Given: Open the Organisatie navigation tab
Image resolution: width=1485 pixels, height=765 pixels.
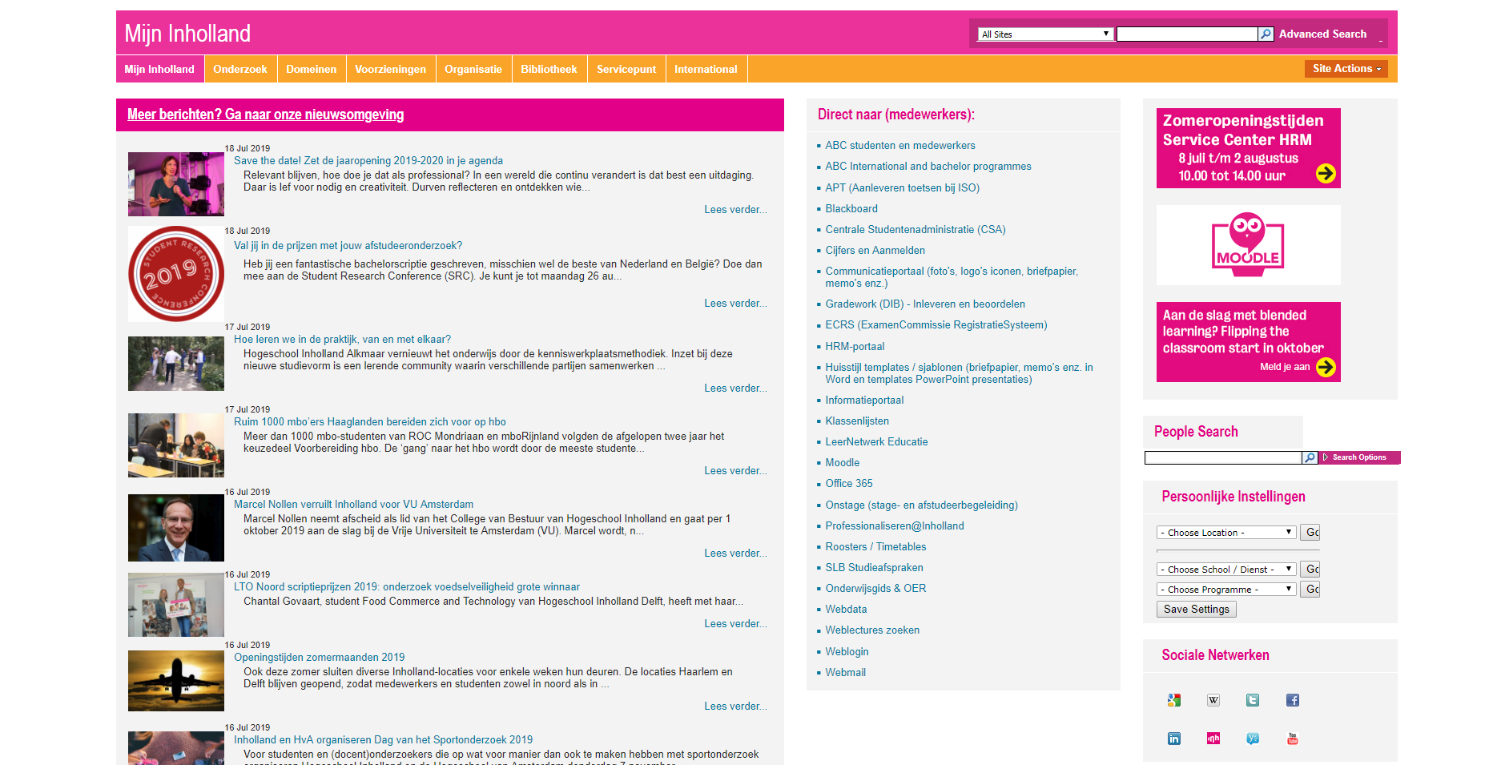Looking at the screenshot, I should [473, 69].
